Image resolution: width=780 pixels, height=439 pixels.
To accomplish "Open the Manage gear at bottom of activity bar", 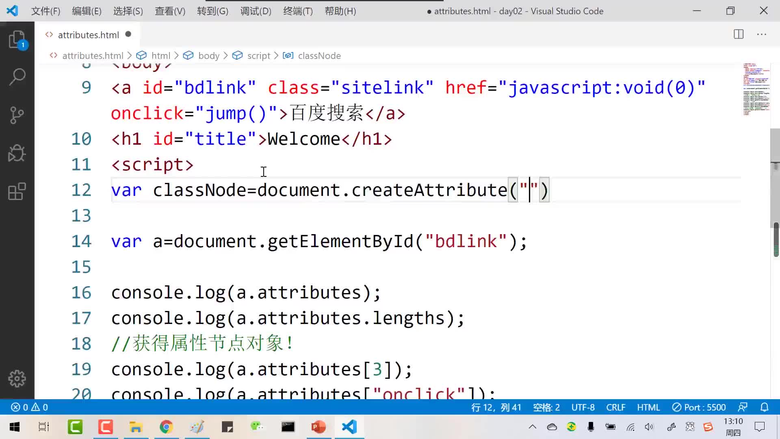I will point(17,378).
